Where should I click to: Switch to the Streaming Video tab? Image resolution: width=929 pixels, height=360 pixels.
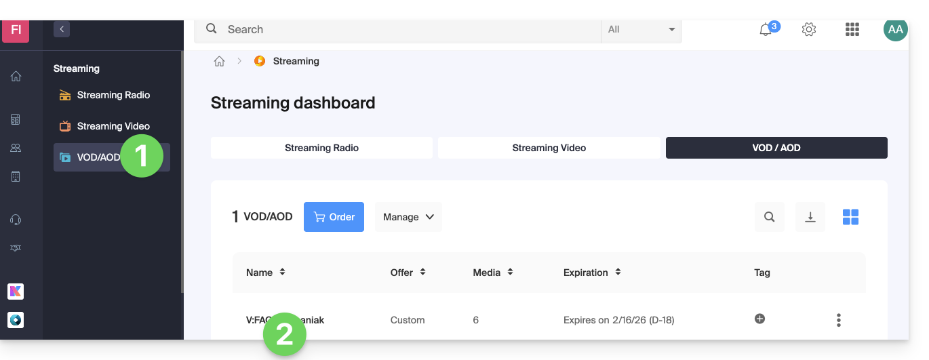point(549,148)
